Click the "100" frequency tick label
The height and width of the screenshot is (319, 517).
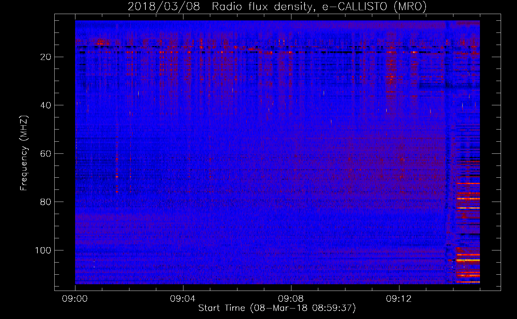43,250
